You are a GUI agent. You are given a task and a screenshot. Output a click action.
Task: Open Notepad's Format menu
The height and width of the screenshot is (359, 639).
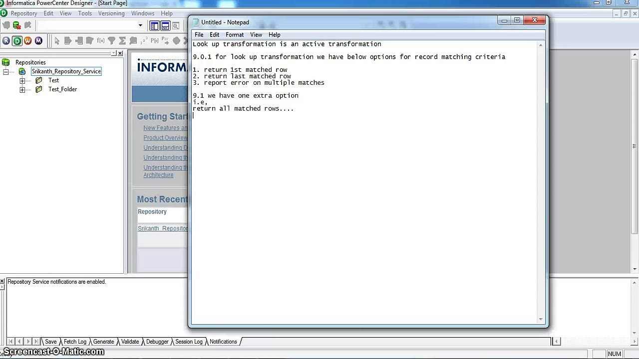235,35
